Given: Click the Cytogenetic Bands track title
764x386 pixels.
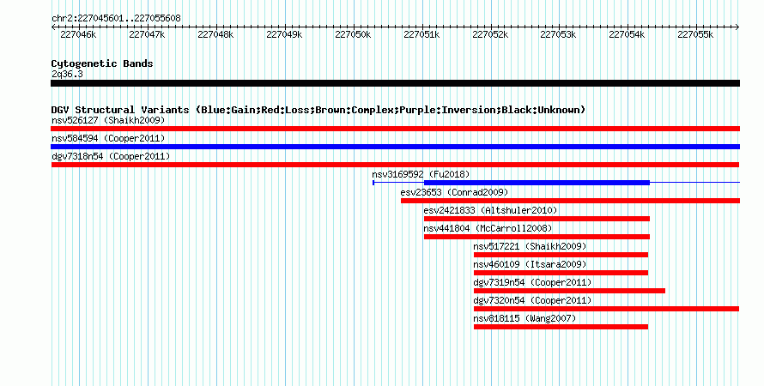Looking at the screenshot, I should 102,63.
